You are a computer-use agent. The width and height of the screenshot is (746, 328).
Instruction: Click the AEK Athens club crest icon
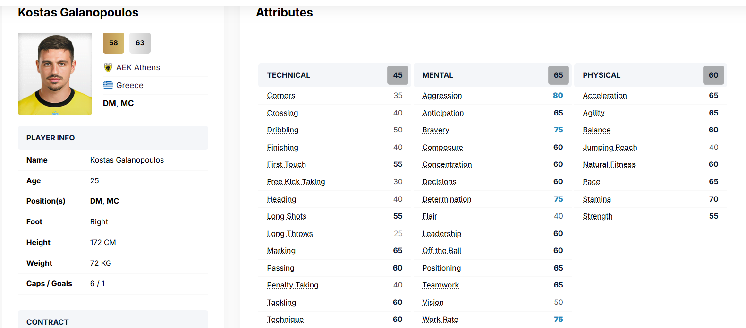pos(108,67)
